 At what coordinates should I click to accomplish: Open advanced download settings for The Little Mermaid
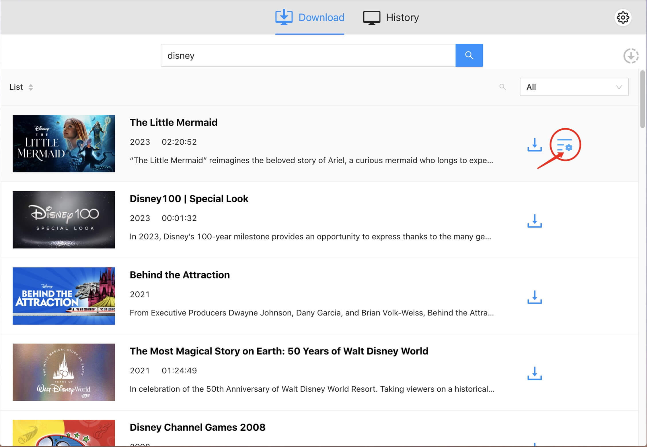tap(564, 145)
